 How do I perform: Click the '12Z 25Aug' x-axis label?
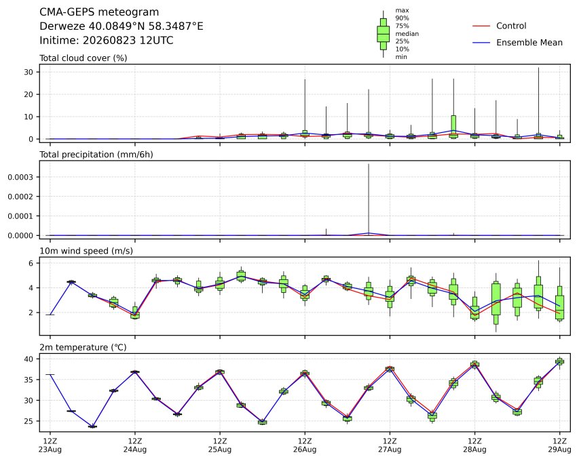coord(220,445)
